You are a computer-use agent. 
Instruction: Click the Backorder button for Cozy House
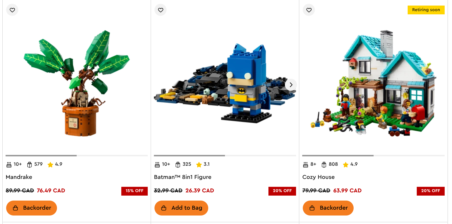pos(328,208)
